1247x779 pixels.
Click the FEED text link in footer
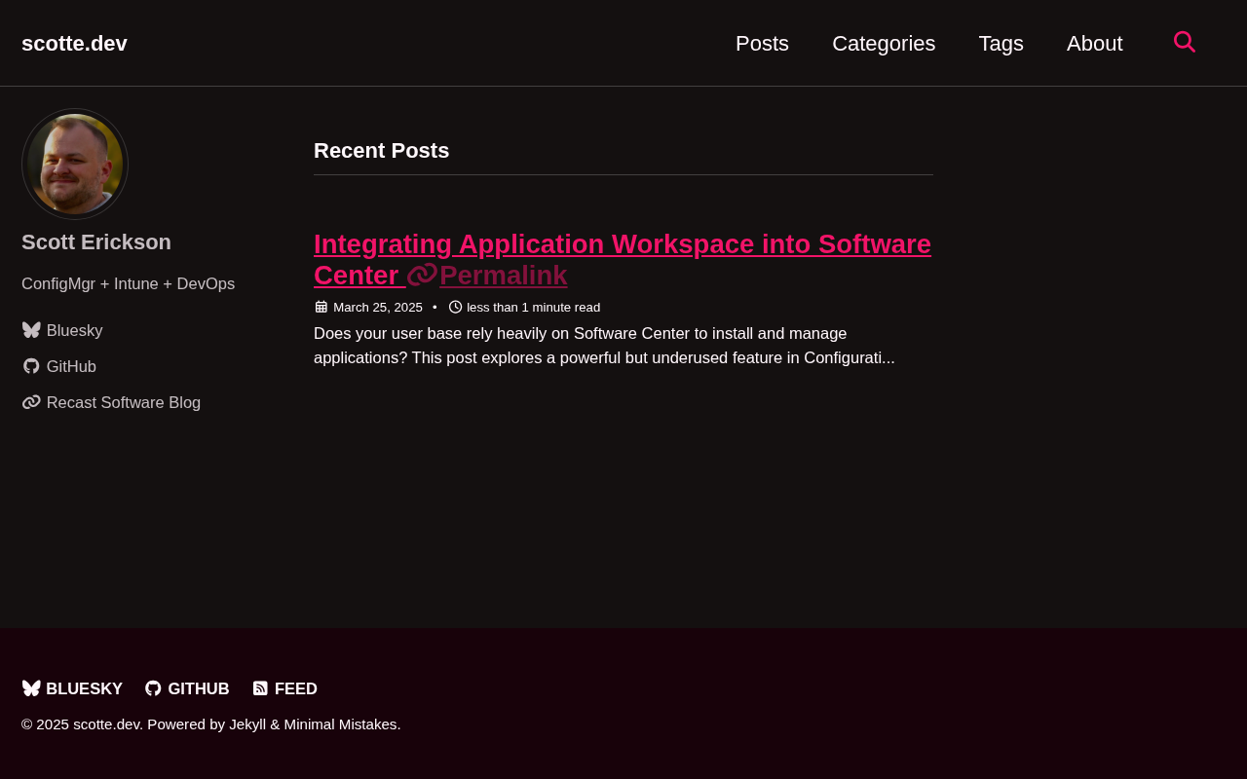tap(296, 688)
